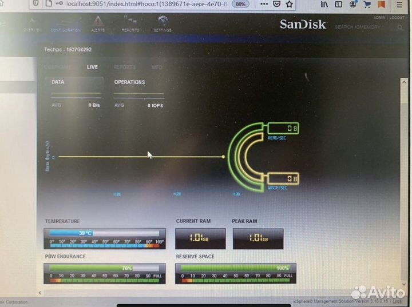Open the Reports section in top navigation
This screenshot has width=412, height=307.
[x=130, y=24]
